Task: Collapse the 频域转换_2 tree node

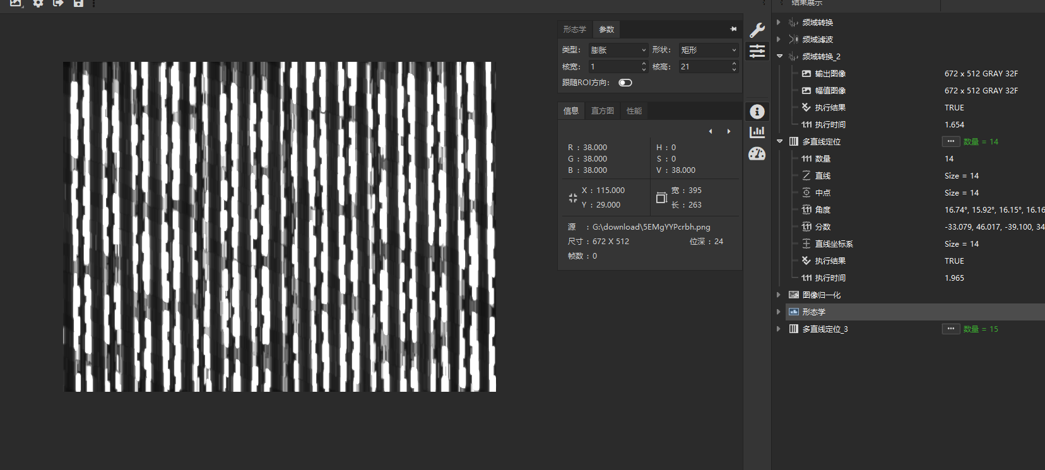Action: (x=780, y=56)
